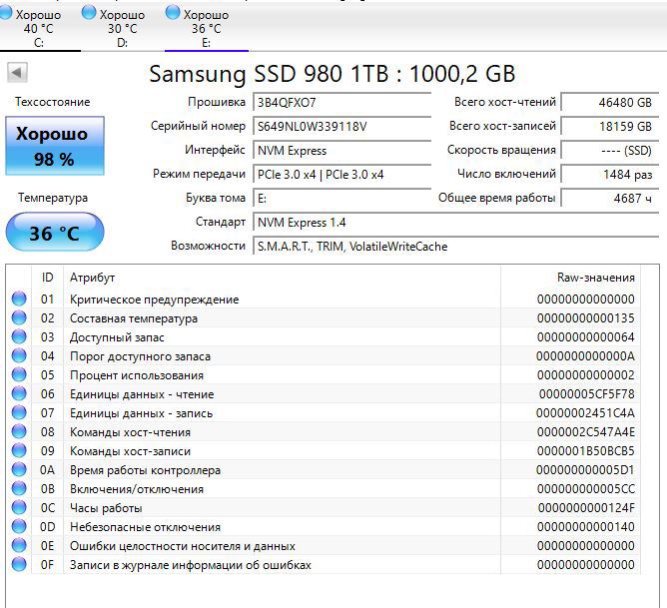Click status orb for attribute 03 Доступный запас

(19, 336)
